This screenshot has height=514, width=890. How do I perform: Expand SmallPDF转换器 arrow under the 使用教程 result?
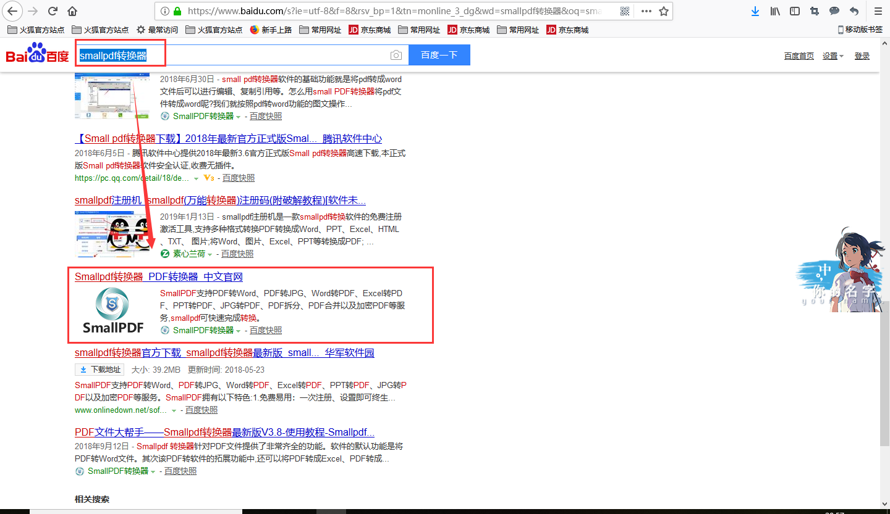(153, 471)
